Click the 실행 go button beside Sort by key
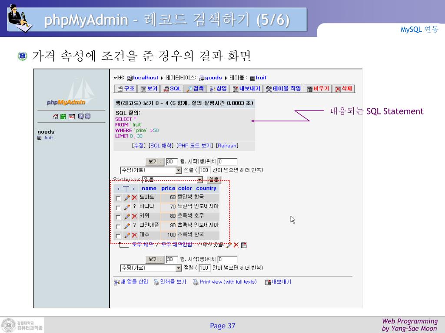 coord(214,180)
